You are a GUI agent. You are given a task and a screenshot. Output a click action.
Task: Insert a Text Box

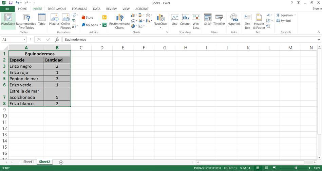click(x=248, y=21)
